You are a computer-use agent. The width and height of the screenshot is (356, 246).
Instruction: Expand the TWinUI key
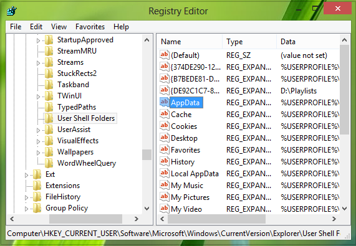click(x=38, y=97)
